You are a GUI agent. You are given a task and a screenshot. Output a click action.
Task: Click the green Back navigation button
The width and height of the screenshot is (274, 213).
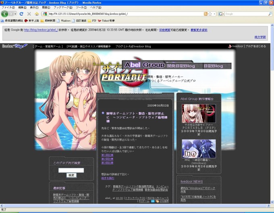pyautogui.click(x=5, y=14)
